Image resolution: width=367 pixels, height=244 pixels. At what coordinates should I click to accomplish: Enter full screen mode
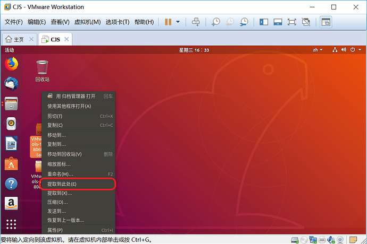[292, 22]
